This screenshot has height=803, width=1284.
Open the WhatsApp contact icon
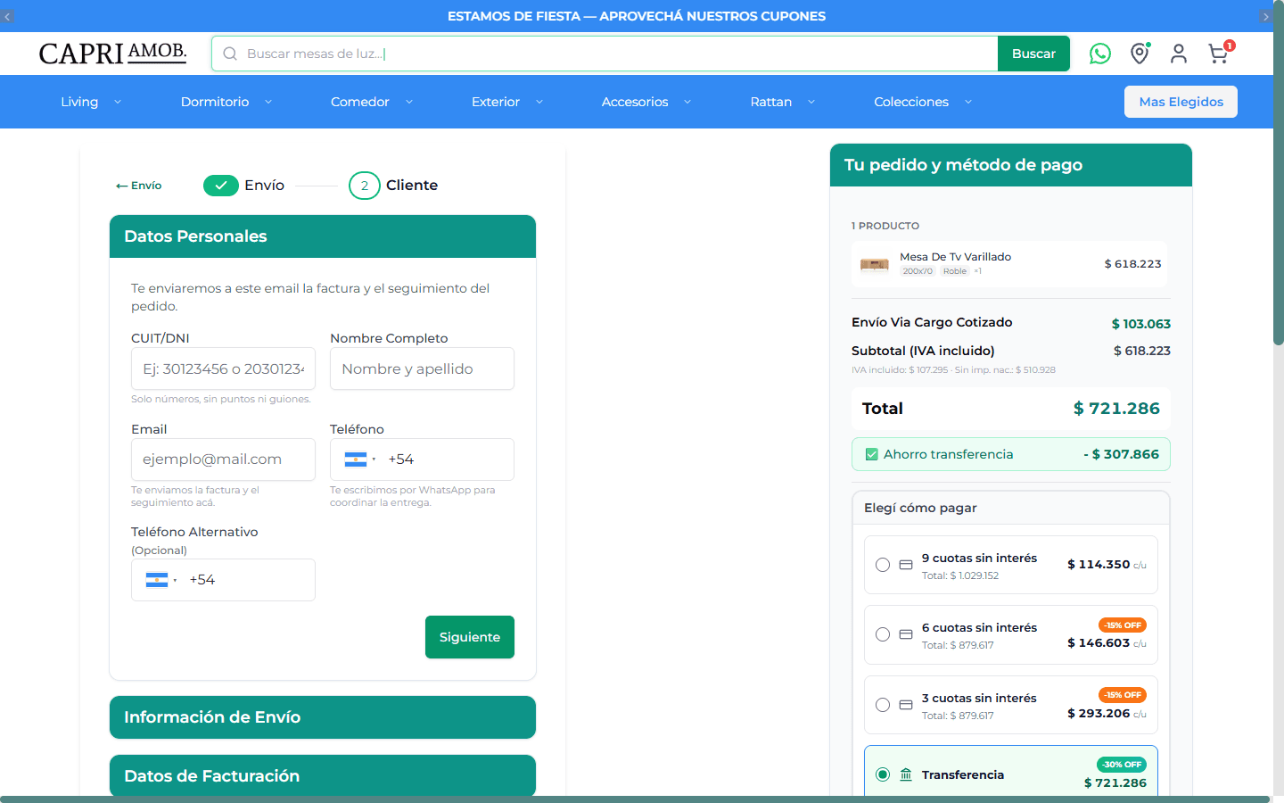pyautogui.click(x=1100, y=54)
